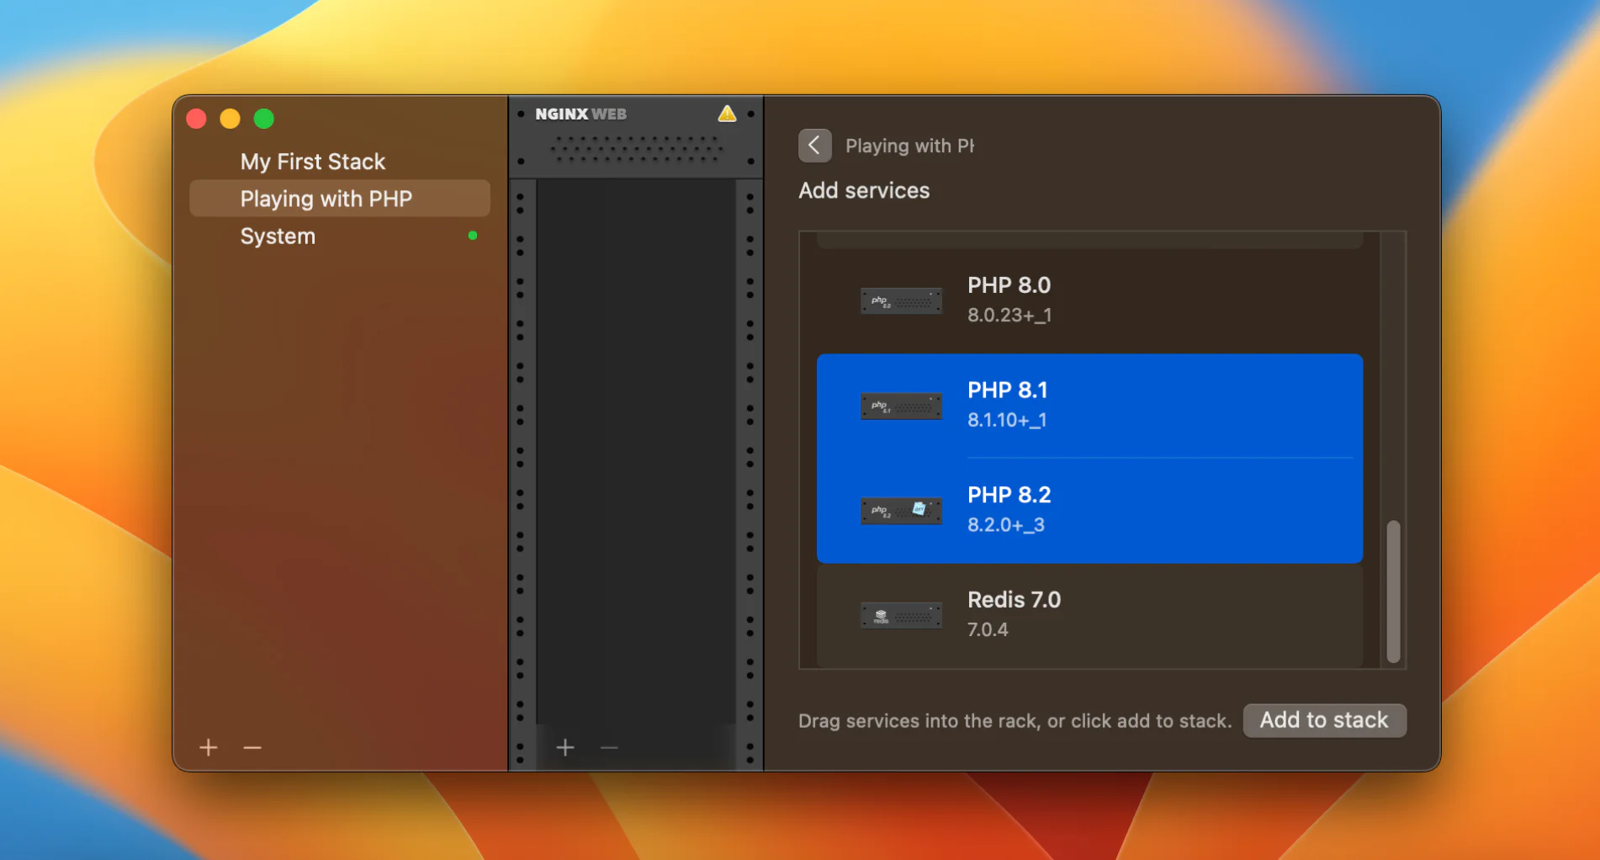
Task: Select the PHP 8.0 service row
Action: point(1089,300)
